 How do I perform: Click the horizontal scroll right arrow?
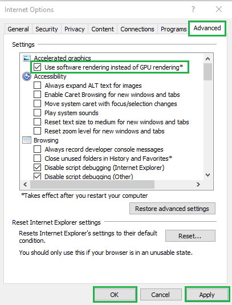click(198, 184)
